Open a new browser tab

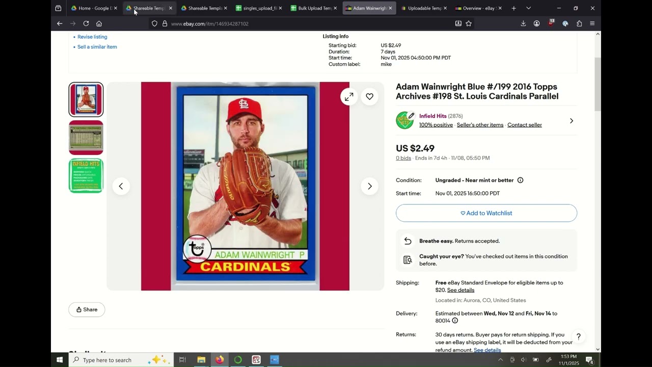(x=513, y=8)
